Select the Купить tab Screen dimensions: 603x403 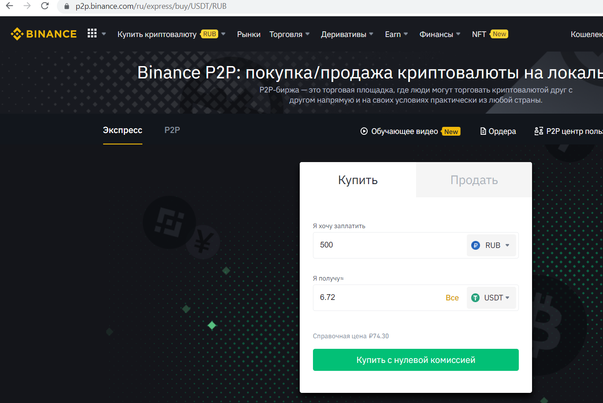click(358, 180)
